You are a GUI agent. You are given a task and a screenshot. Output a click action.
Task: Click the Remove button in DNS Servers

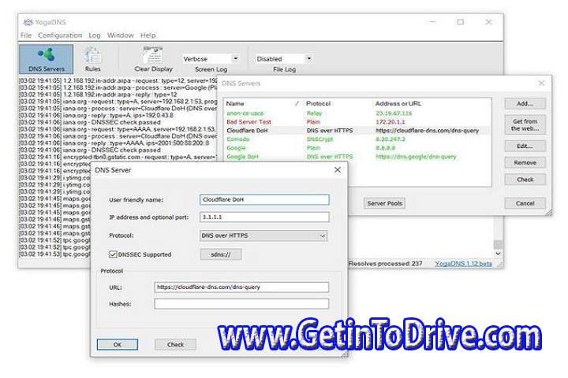525,163
